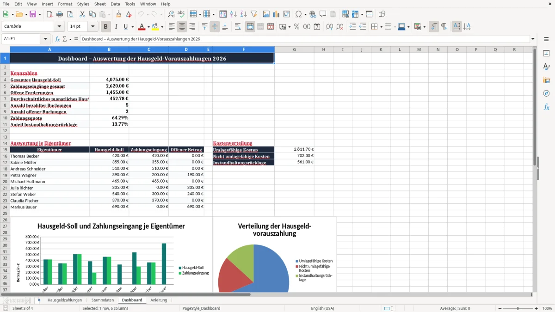Image resolution: width=555 pixels, height=312 pixels.
Task: Open sidebar Properties deck
Action: pos(546,53)
